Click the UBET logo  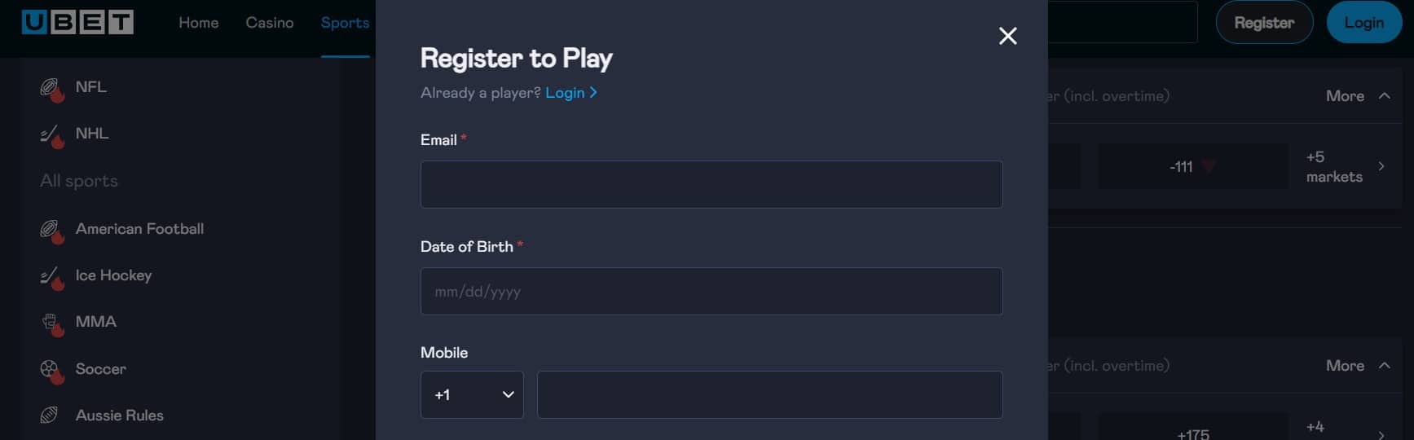pos(77,22)
